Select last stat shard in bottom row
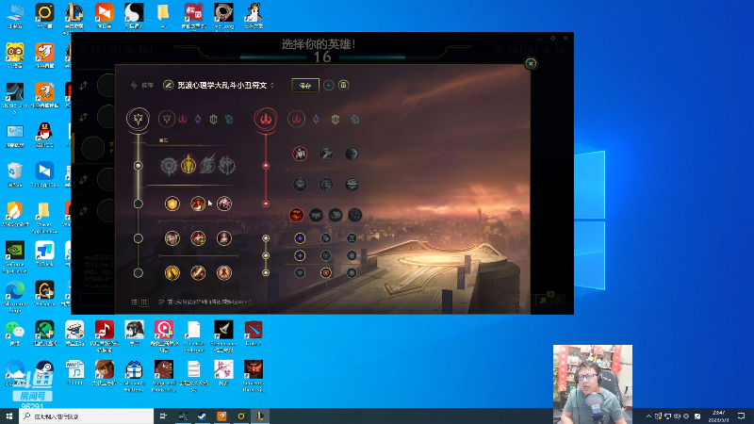The image size is (754, 424). pyautogui.click(x=352, y=273)
